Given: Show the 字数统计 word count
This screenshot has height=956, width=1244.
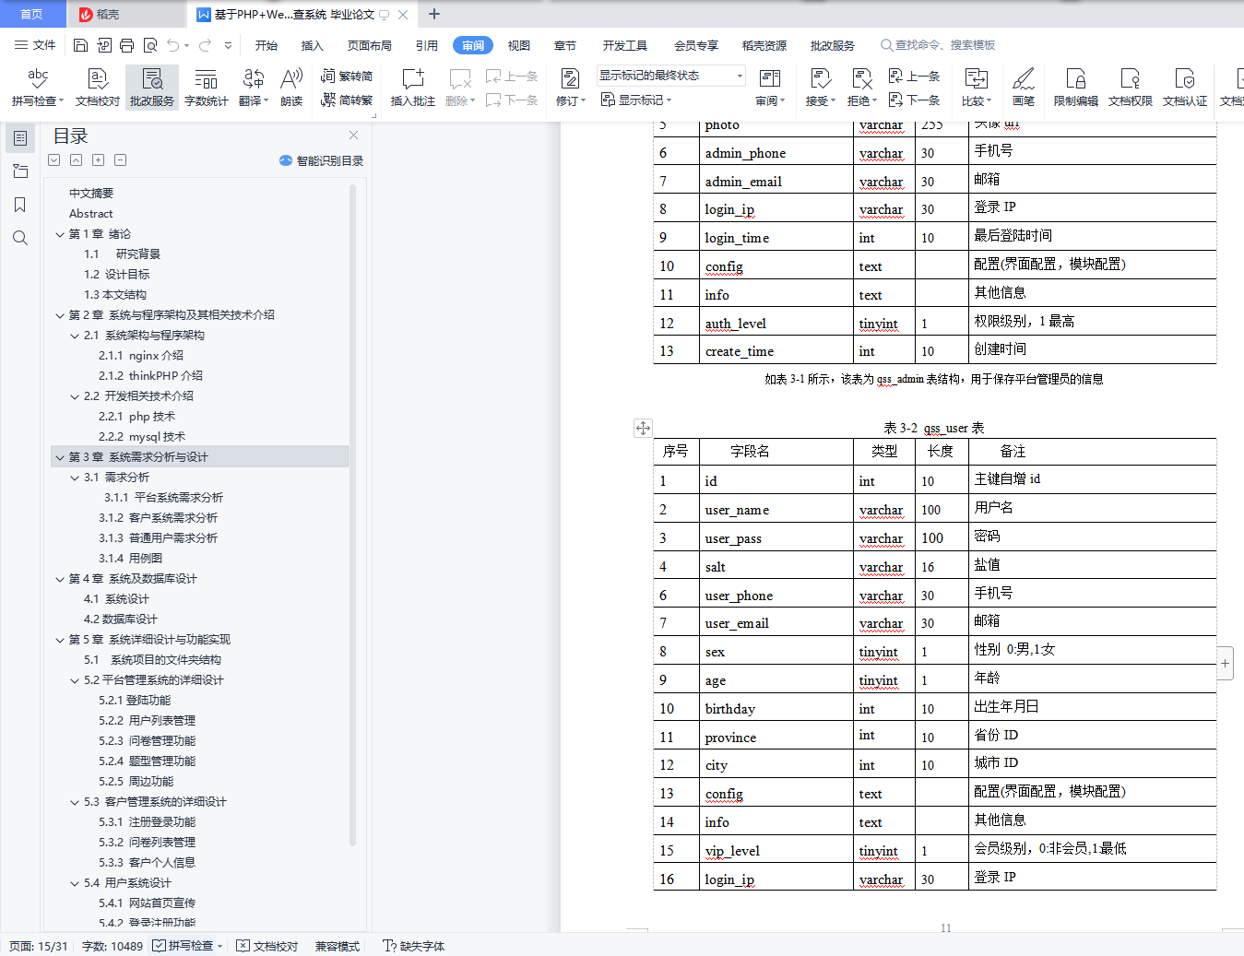Looking at the screenshot, I should click(207, 88).
